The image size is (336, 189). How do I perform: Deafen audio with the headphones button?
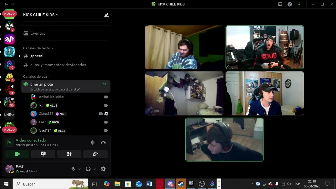pos(88,169)
